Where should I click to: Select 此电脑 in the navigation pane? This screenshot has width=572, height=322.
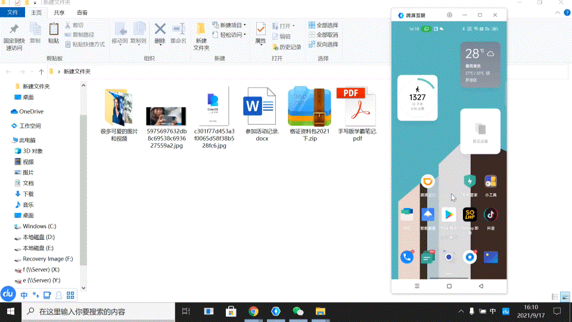click(x=24, y=140)
